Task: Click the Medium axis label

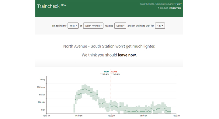Action: point(42,95)
